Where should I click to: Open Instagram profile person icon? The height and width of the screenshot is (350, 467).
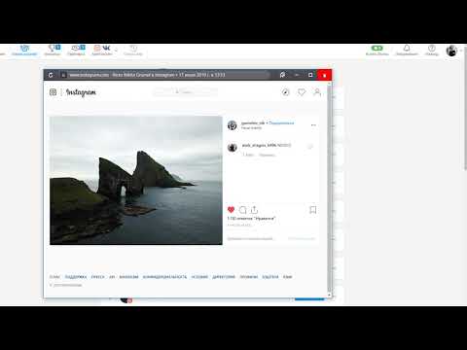(317, 92)
